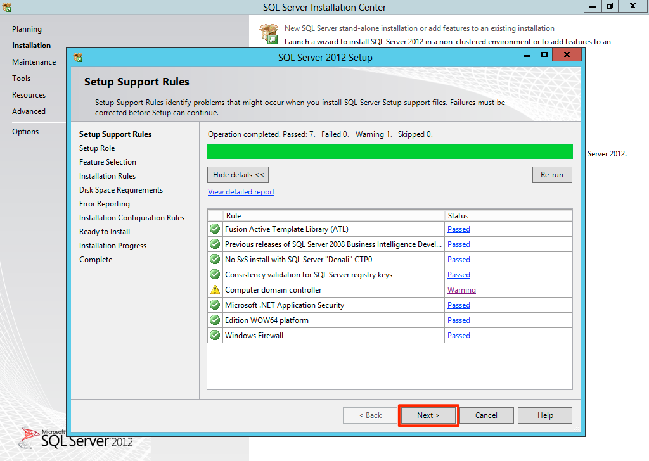Click green check icon for Edition WOW64 platform

point(215,320)
